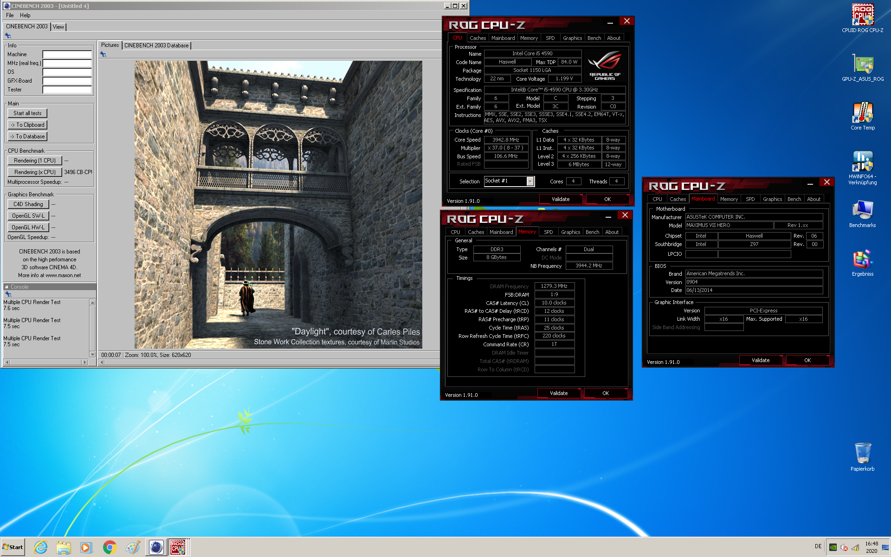Click the pin icon below CINEBENCH 2003 tab
This screenshot has height=557, width=891.
pos(8,35)
